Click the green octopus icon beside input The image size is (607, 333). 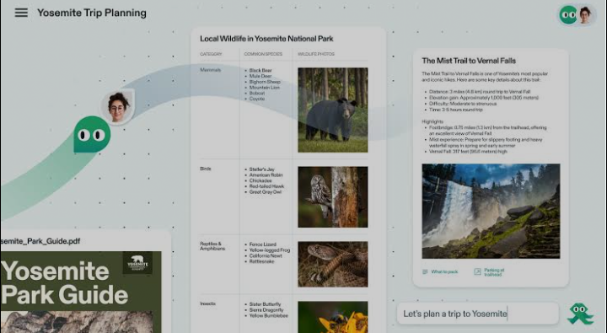coord(579,314)
